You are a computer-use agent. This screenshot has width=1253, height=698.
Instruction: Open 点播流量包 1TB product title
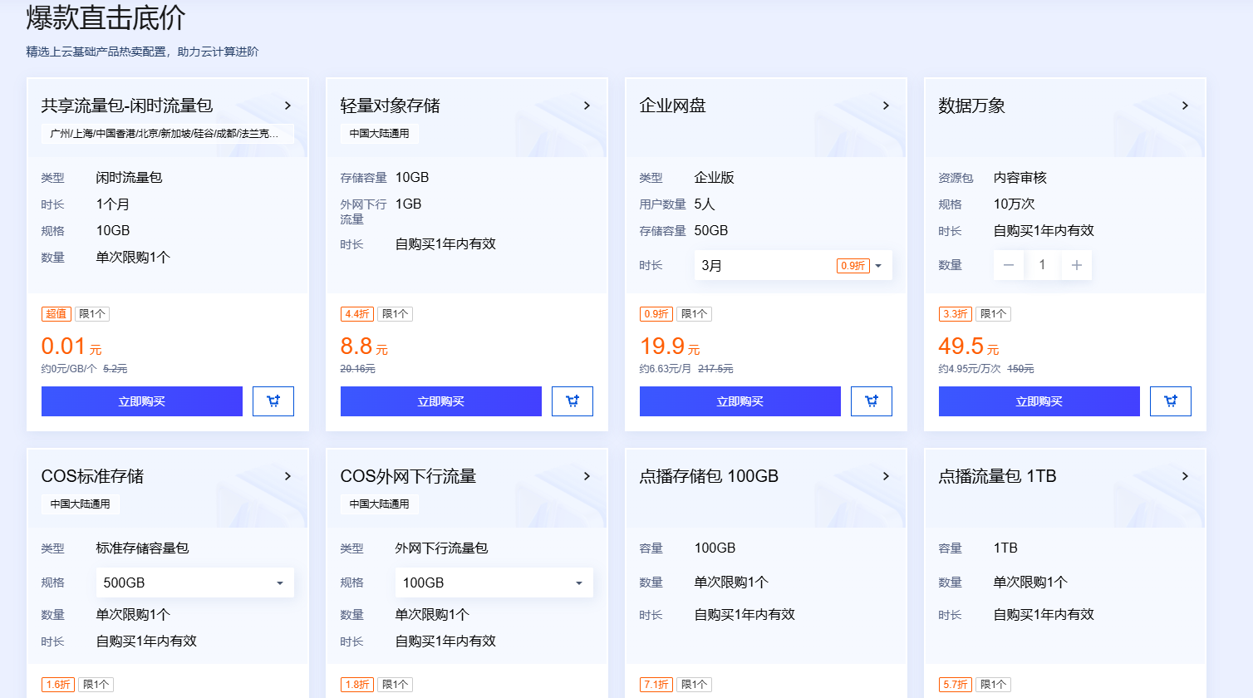[x=997, y=476]
